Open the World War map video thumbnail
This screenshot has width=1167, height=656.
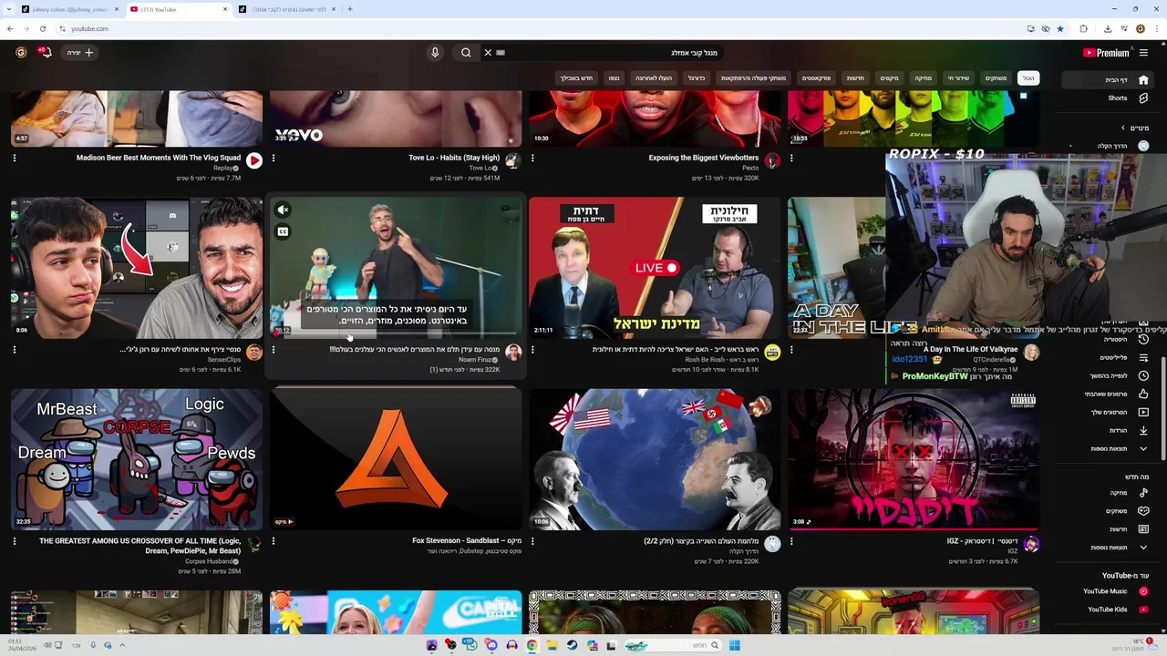655,458
